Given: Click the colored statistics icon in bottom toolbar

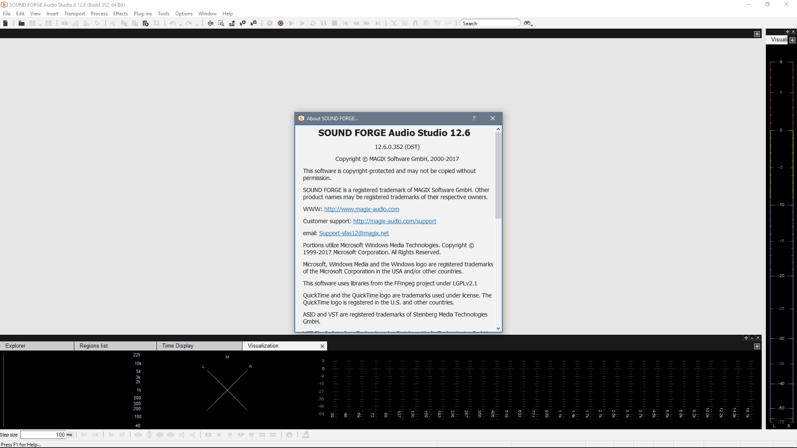Looking at the screenshot, I should [x=306, y=435].
